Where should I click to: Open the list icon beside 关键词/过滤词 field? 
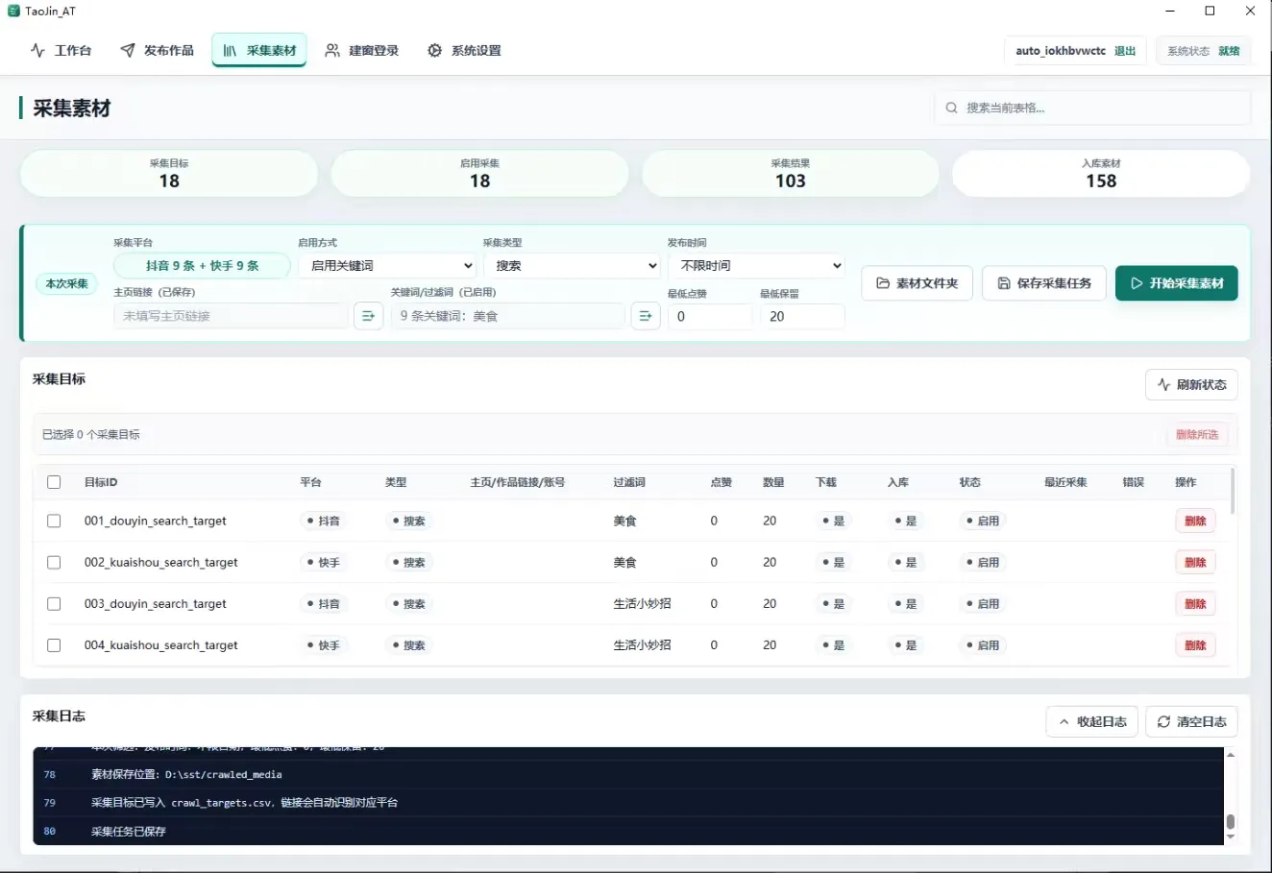646,316
